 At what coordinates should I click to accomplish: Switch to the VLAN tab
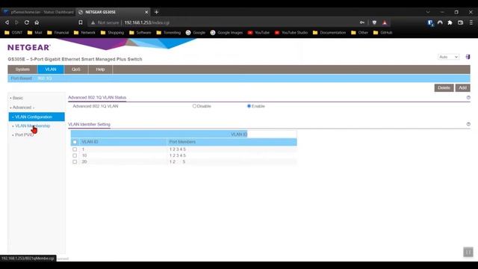51,69
